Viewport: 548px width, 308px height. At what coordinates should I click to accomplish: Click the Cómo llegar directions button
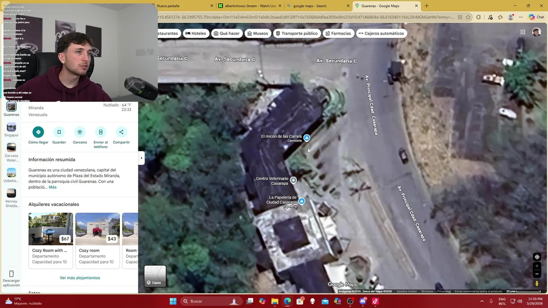38,132
